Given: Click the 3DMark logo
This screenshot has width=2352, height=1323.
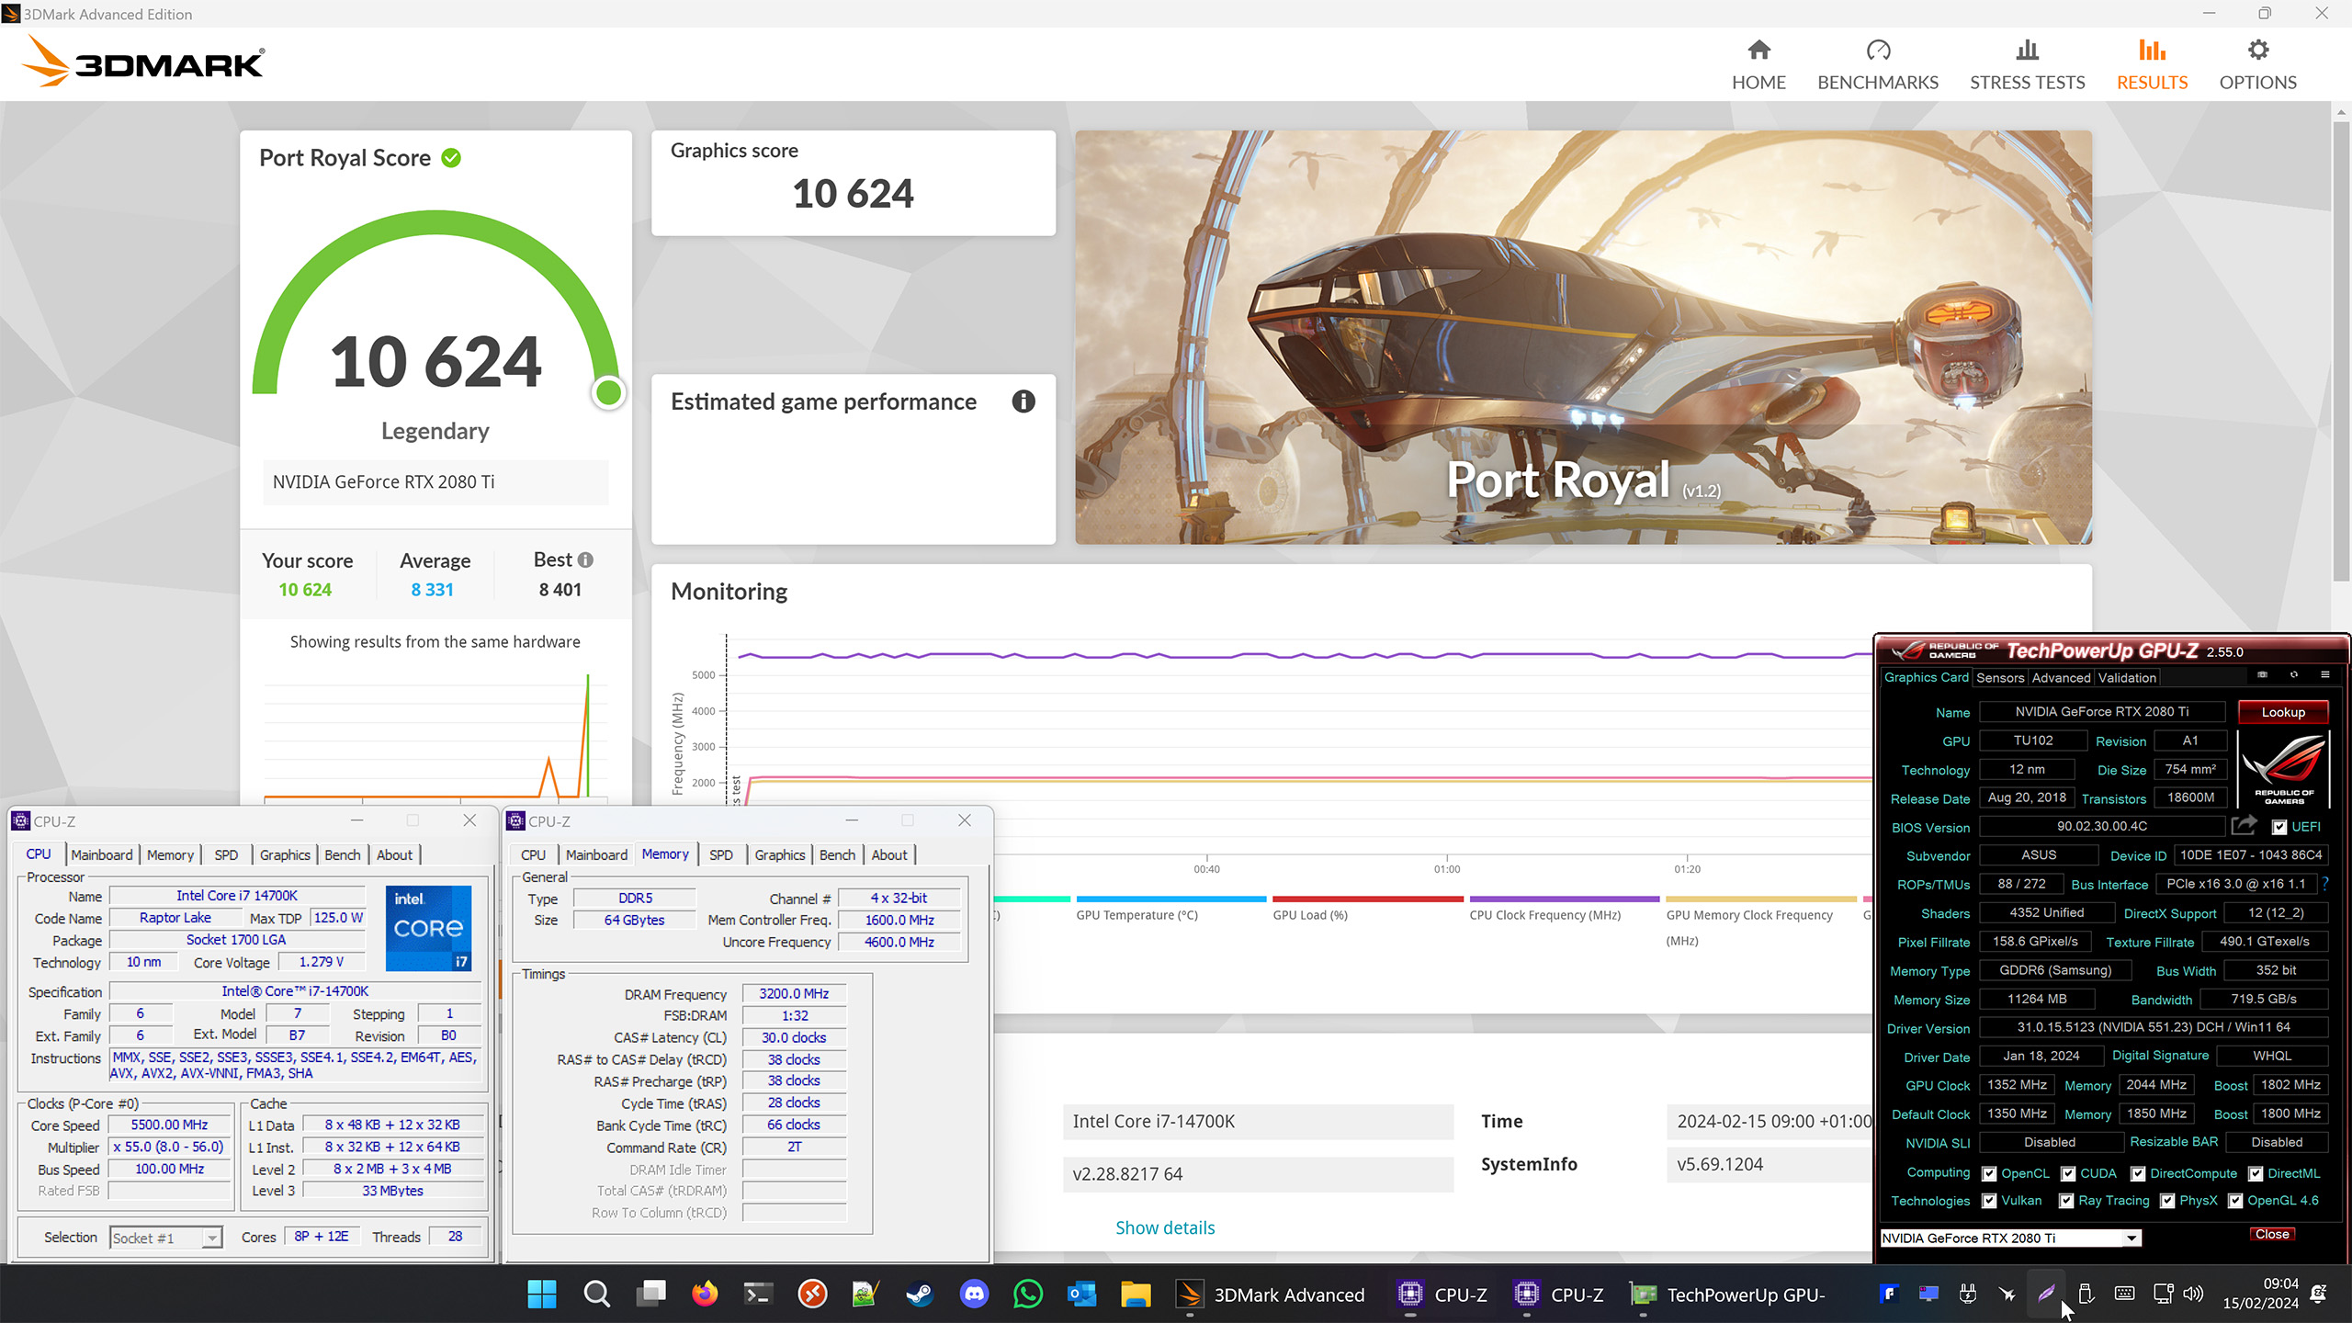Looking at the screenshot, I should tap(142, 62).
